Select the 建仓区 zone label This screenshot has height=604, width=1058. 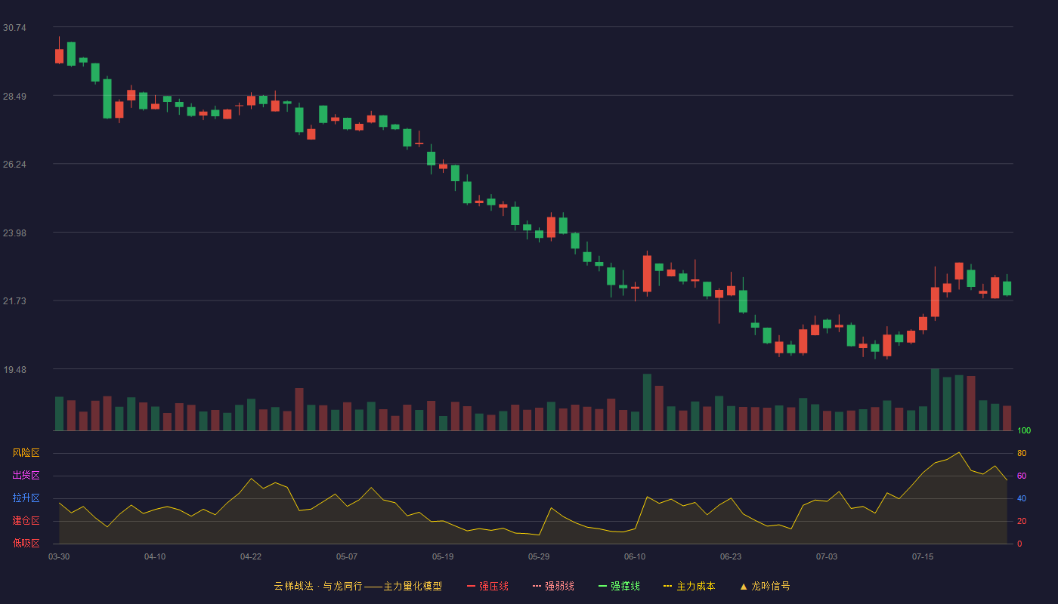pyautogui.click(x=26, y=521)
